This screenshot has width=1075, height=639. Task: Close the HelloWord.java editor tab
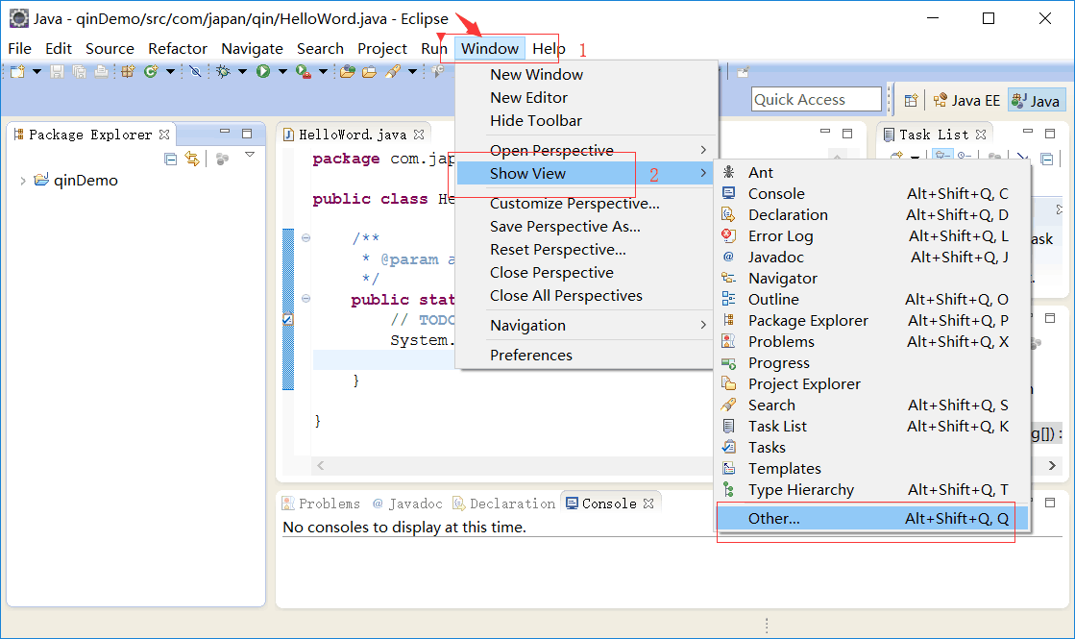[419, 135]
